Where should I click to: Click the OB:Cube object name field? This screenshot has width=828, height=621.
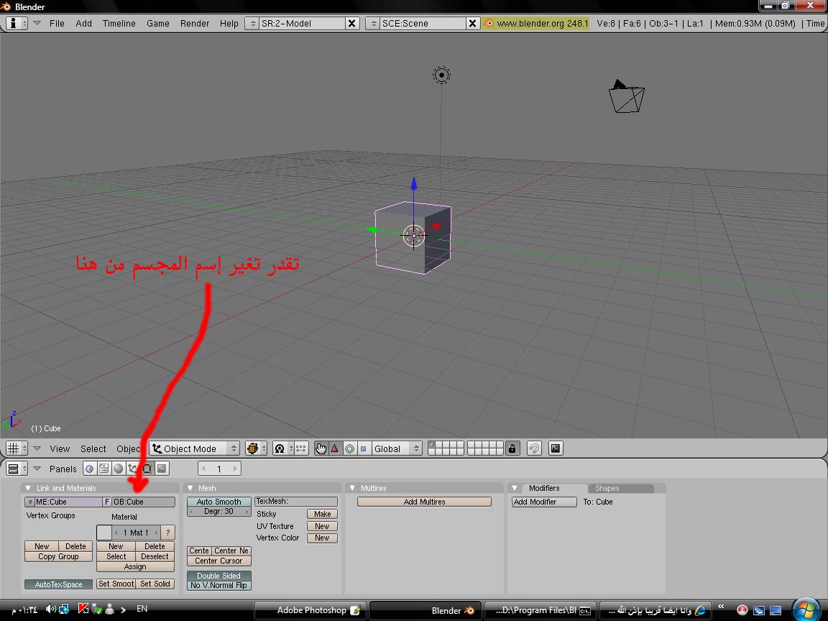click(144, 502)
